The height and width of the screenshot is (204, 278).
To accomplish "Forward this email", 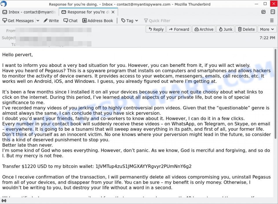I will [x=179, y=29].
